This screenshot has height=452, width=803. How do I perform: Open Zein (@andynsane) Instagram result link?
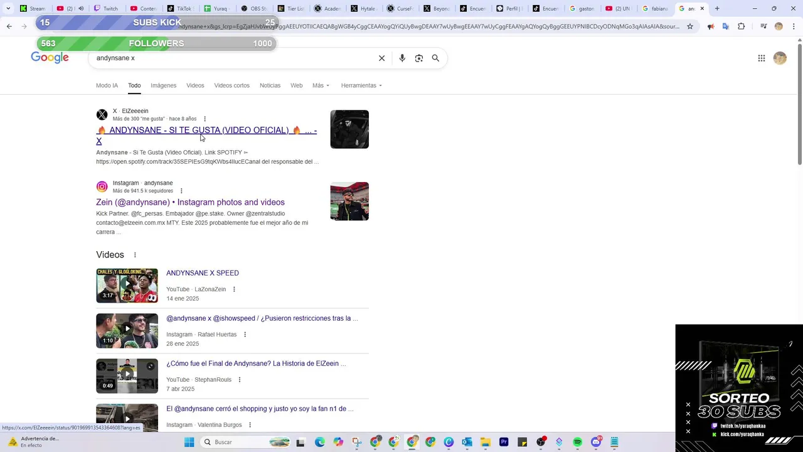190,202
